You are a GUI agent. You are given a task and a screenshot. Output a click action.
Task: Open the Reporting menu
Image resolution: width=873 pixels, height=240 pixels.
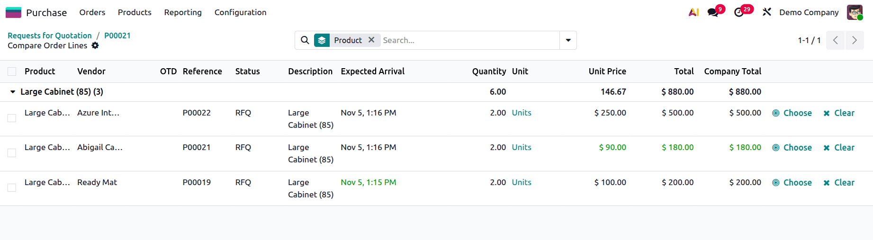coord(183,12)
